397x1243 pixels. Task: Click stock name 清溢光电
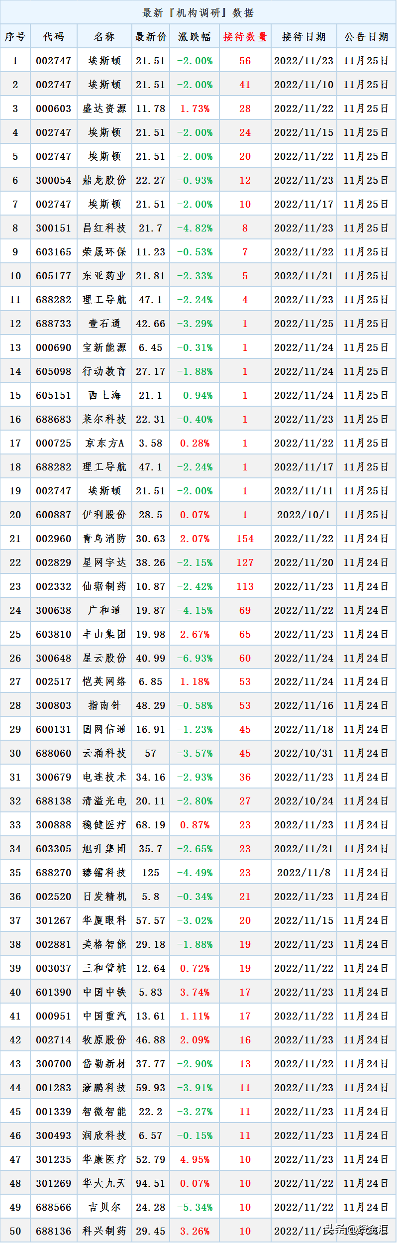click(x=104, y=801)
